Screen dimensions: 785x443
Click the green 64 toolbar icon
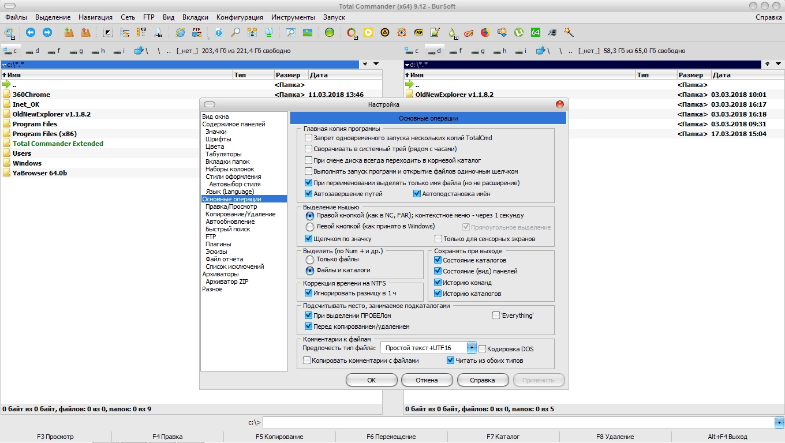536,32
